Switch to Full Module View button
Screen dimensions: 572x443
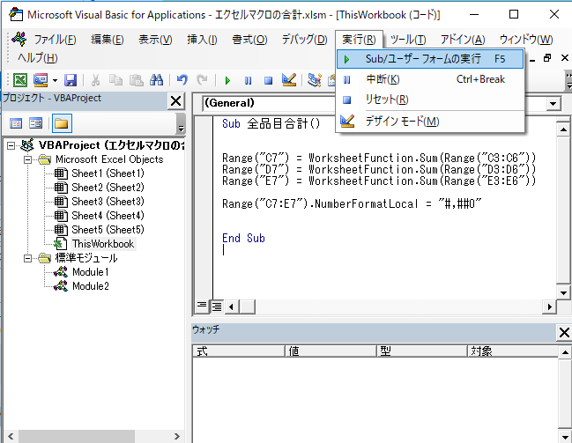coord(217,306)
